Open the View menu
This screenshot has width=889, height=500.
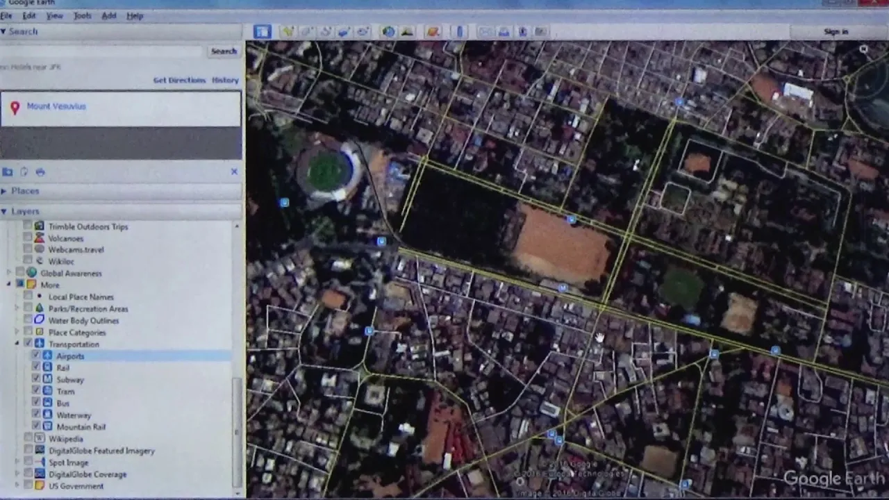(x=54, y=15)
